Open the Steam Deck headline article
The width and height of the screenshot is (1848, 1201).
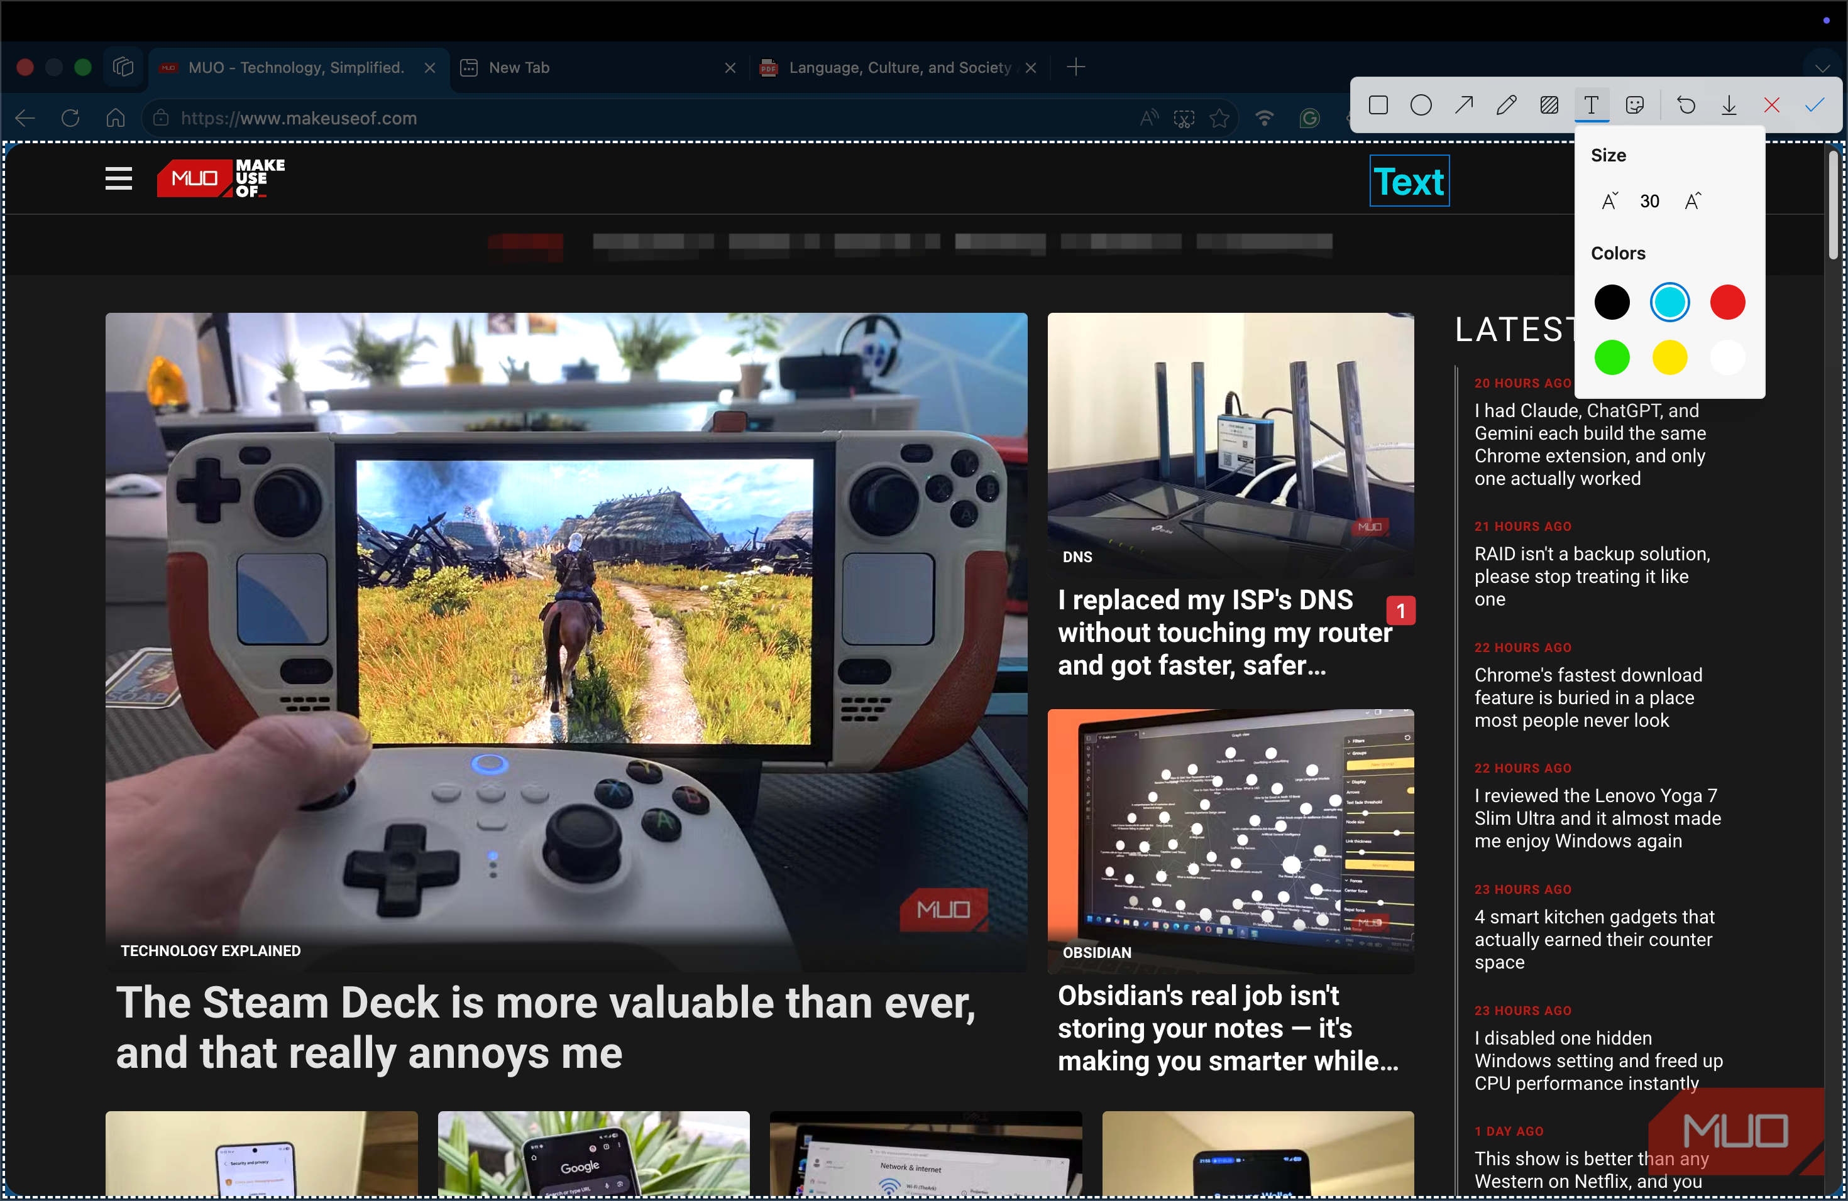(546, 1027)
